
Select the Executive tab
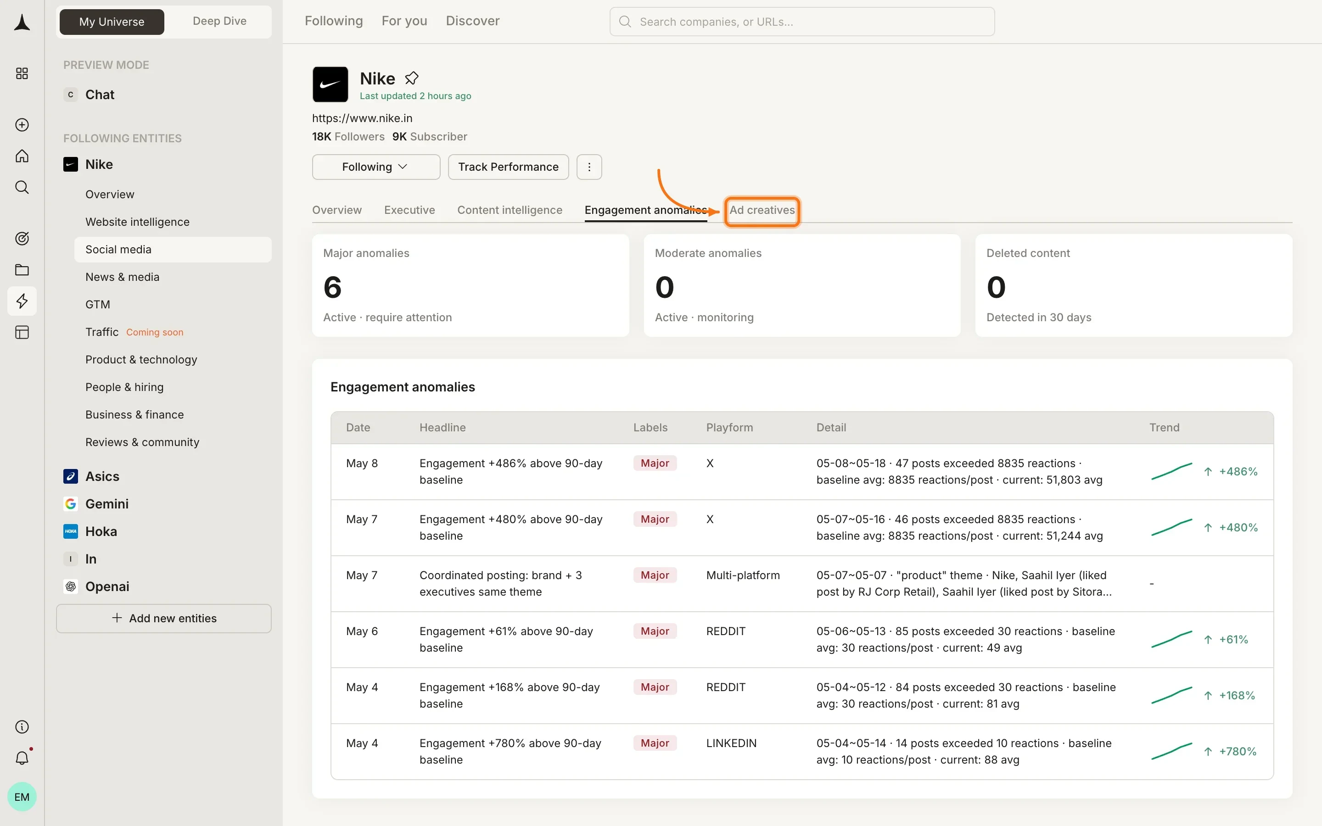pyautogui.click(x=409, y=210)
